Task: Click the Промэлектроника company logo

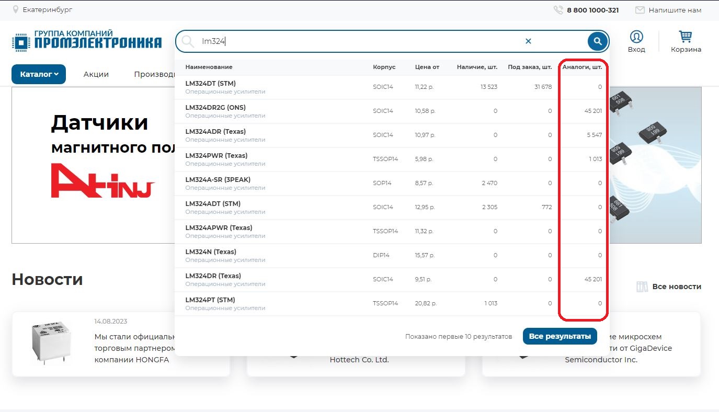Action: point(87,41)
